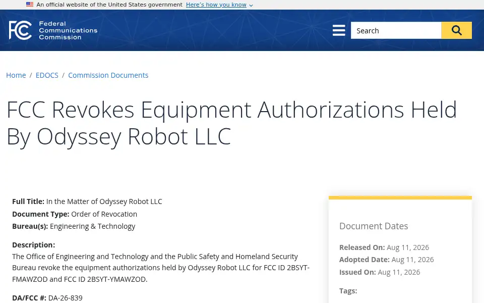Image resolution: width=484 pixels, height=303 pixels.
Task: Go to the Home breadcrumb
Action: click(16, 75)
